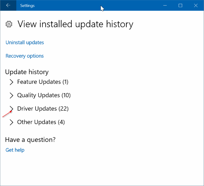Select the Feature Updates (1) label
Screen dimensions: 204x186
click(43, 82)
